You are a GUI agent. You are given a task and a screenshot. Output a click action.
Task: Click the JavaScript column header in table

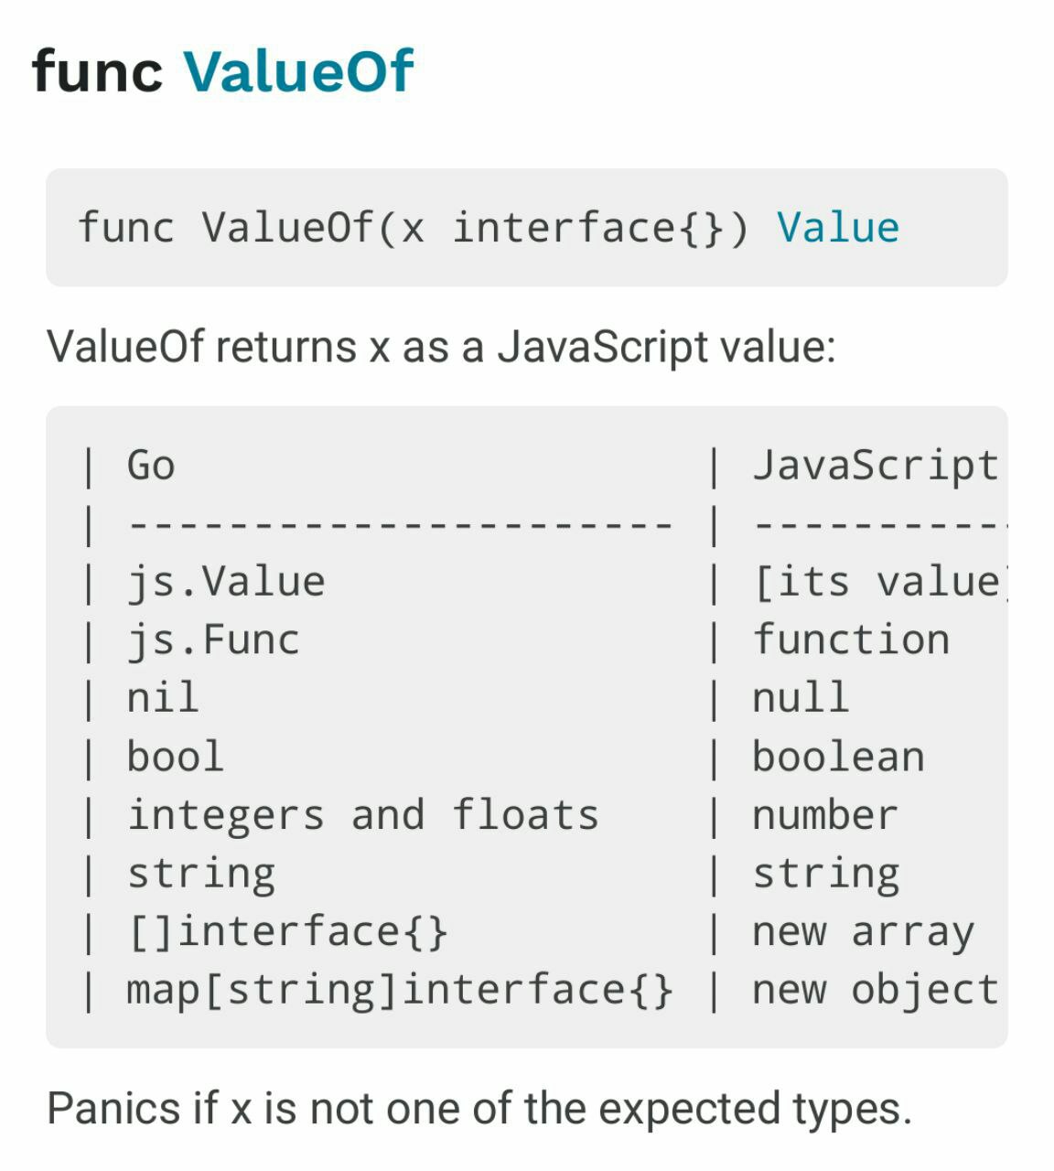click(x=875, y=465)
